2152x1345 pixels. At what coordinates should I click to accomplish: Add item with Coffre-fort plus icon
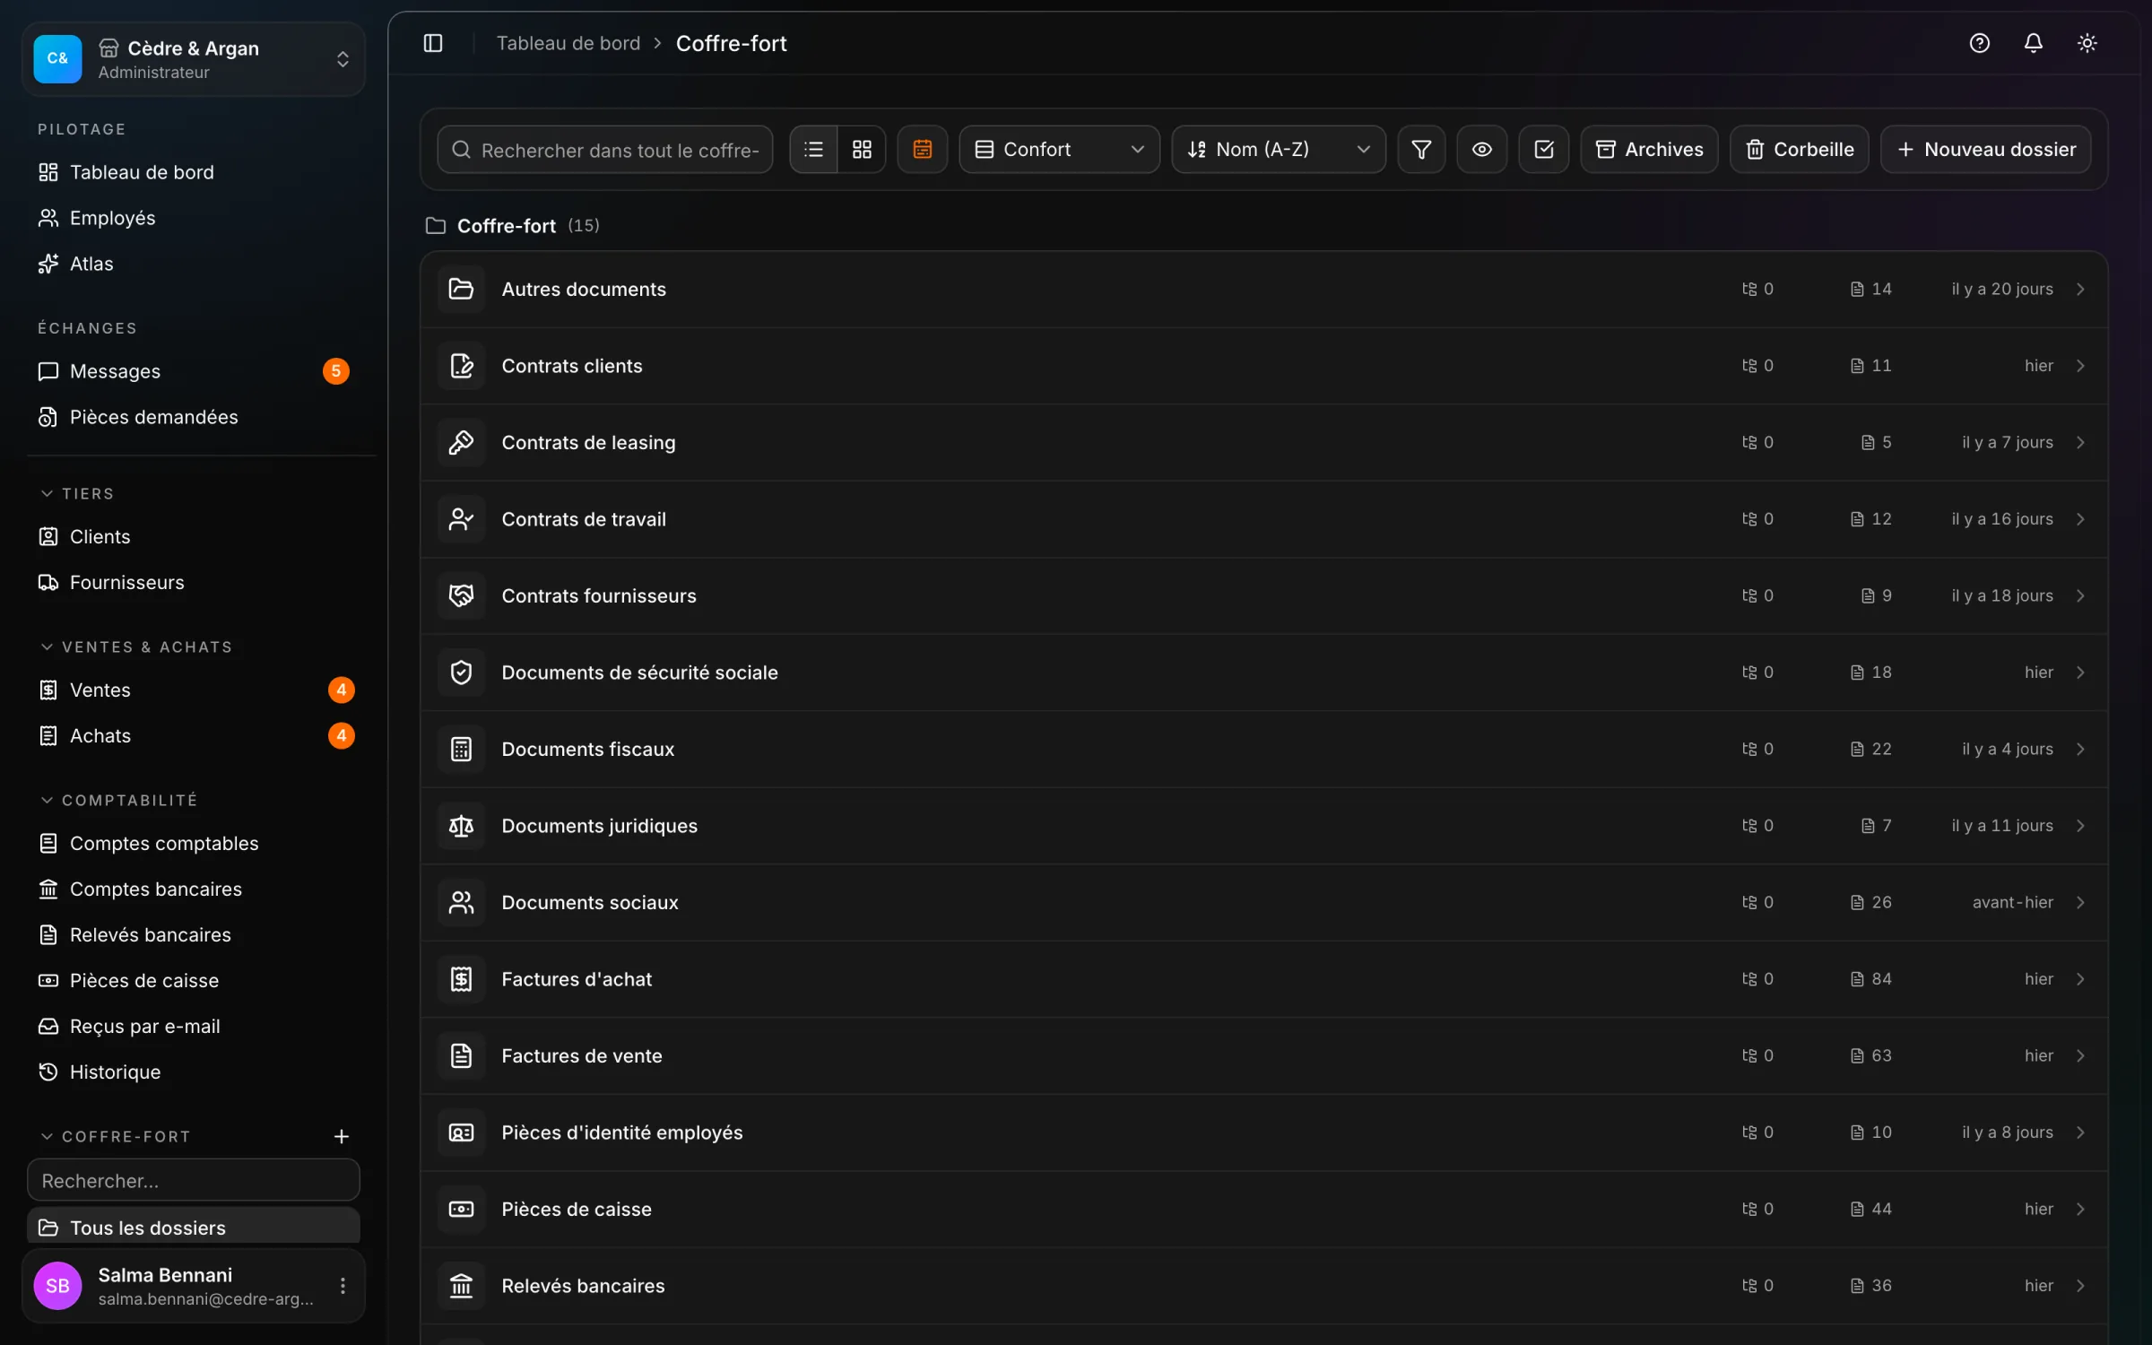(341, 1136)
